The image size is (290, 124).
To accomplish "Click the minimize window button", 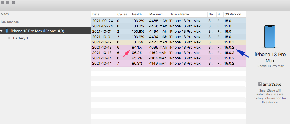I will [x=8, y=3].
